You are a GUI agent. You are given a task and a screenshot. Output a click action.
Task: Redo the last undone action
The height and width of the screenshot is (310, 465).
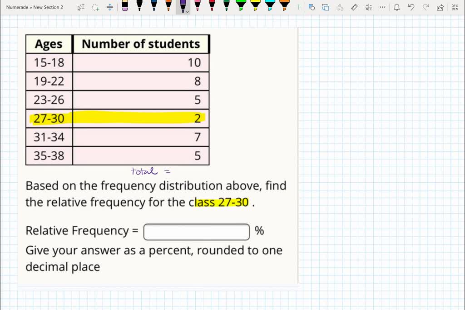point(425,7)
